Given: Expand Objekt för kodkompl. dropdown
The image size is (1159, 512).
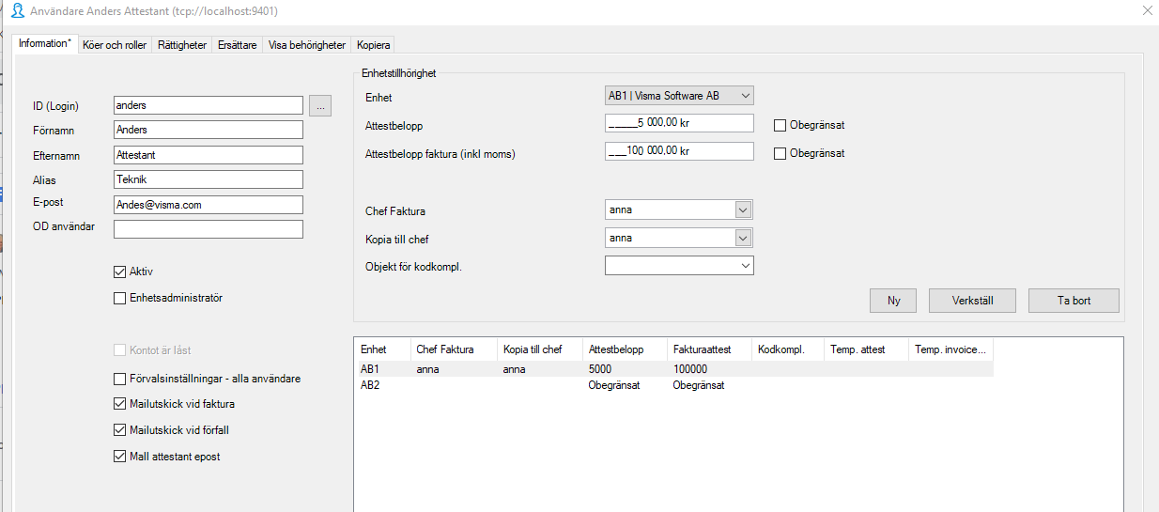Looking at the screenshot, I should pos(745,266).
